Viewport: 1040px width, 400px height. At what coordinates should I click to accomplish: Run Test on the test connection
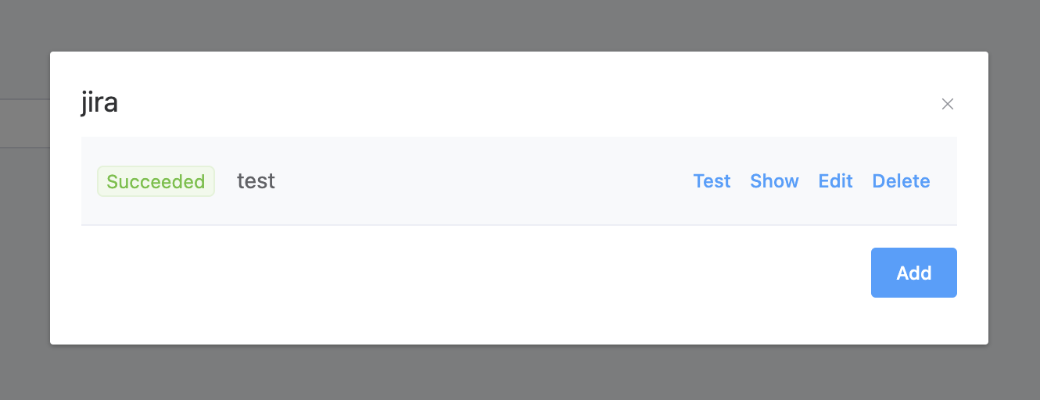[x=712, y=181]
